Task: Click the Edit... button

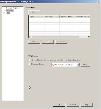Action: [x=48, y=42]
